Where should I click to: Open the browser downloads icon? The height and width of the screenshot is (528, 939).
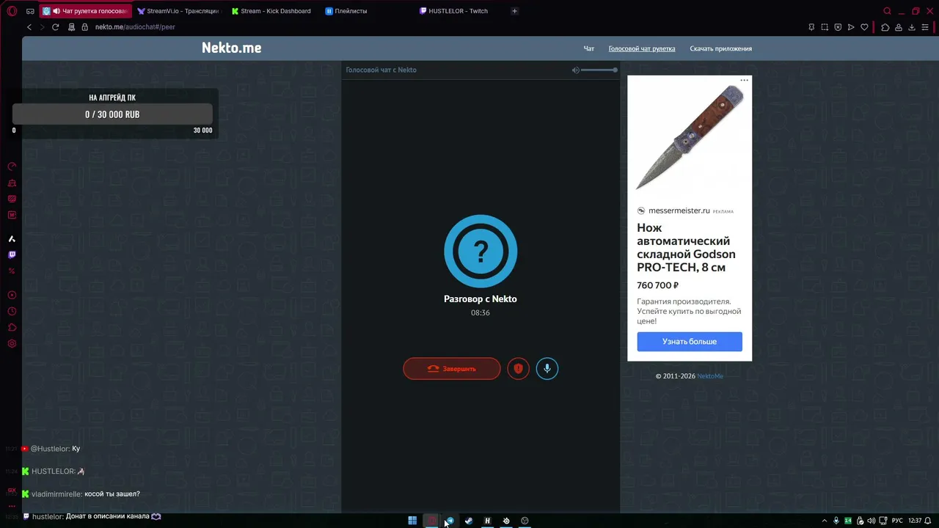coord(912,27)
